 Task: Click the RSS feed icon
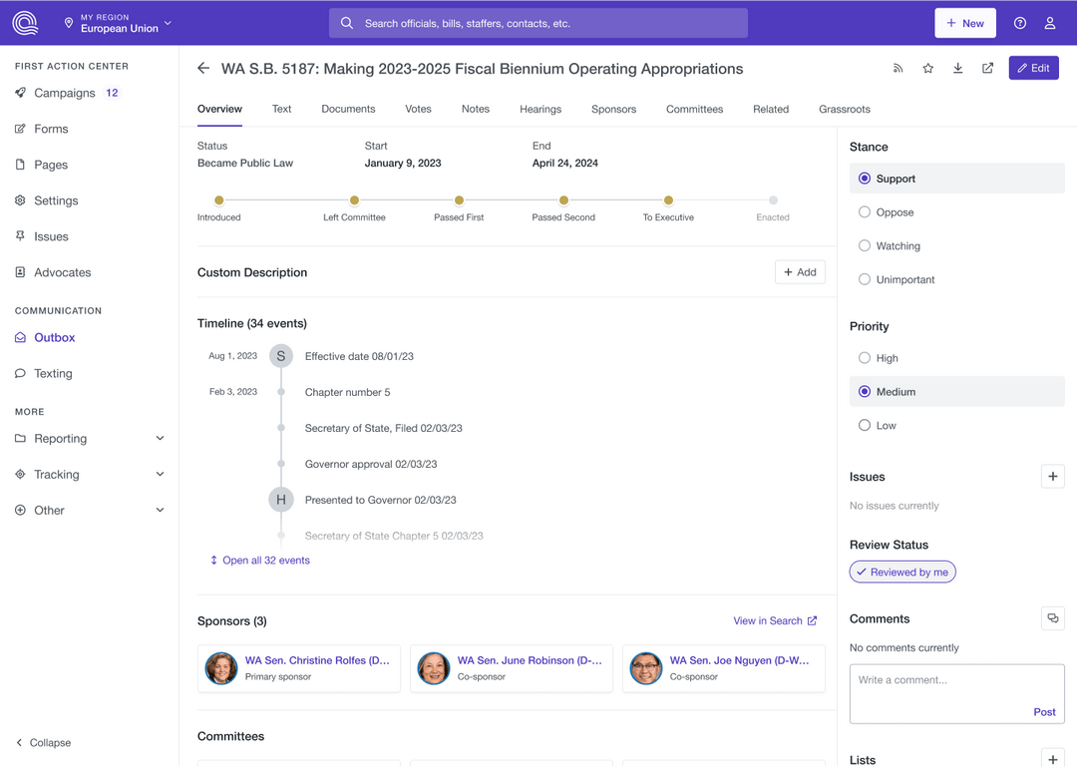point(897,68)
